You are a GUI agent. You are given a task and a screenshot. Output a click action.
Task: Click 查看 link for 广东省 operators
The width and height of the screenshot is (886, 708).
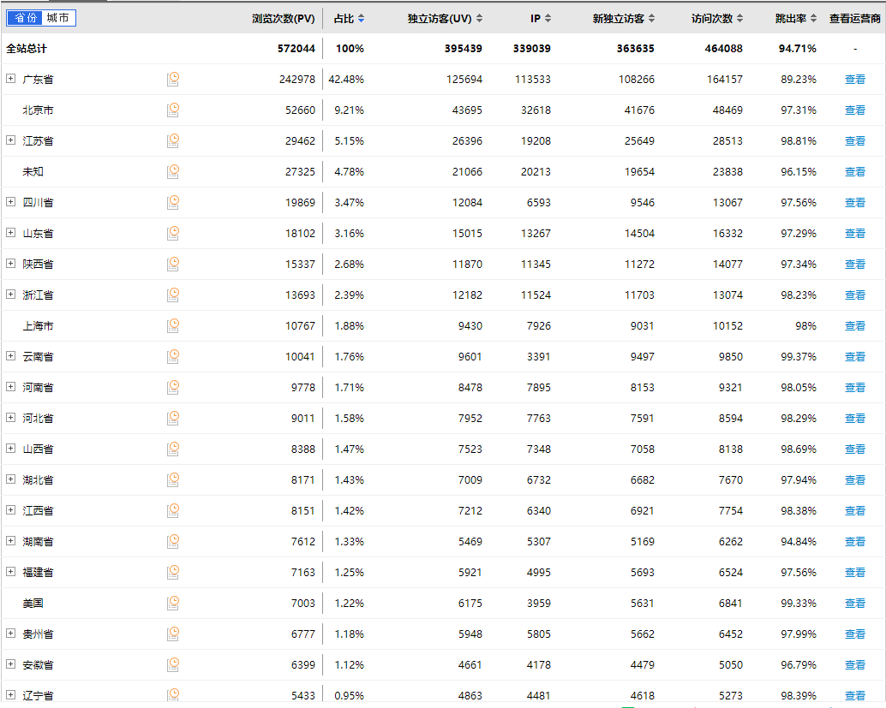point(854,80)
